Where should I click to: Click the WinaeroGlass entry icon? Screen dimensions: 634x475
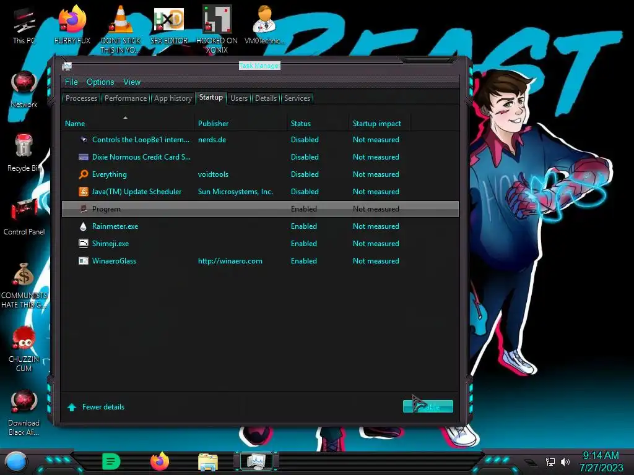point(84,261)
